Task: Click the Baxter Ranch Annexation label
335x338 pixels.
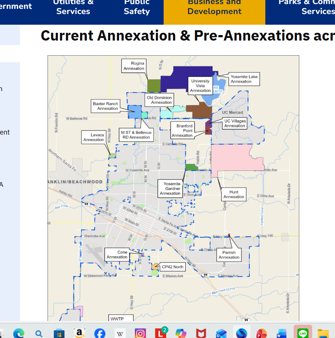Action: [105, 106]
